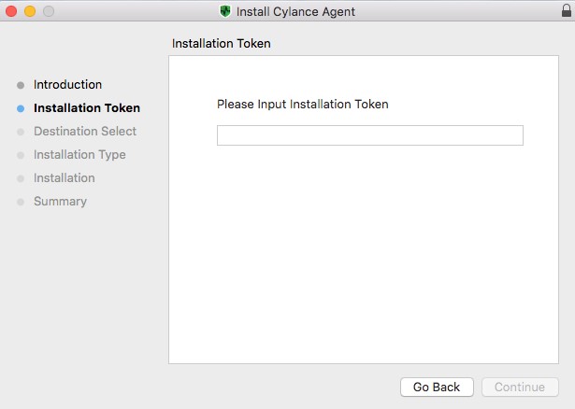Image resolution: width=575 pixels, height=409 pixels.
Task: Select the bold Installation Token sidebar step
Action: coord(86,108)
